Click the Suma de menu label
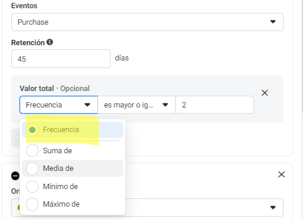The width and height of the screenshot is (303, 219). 58,150
